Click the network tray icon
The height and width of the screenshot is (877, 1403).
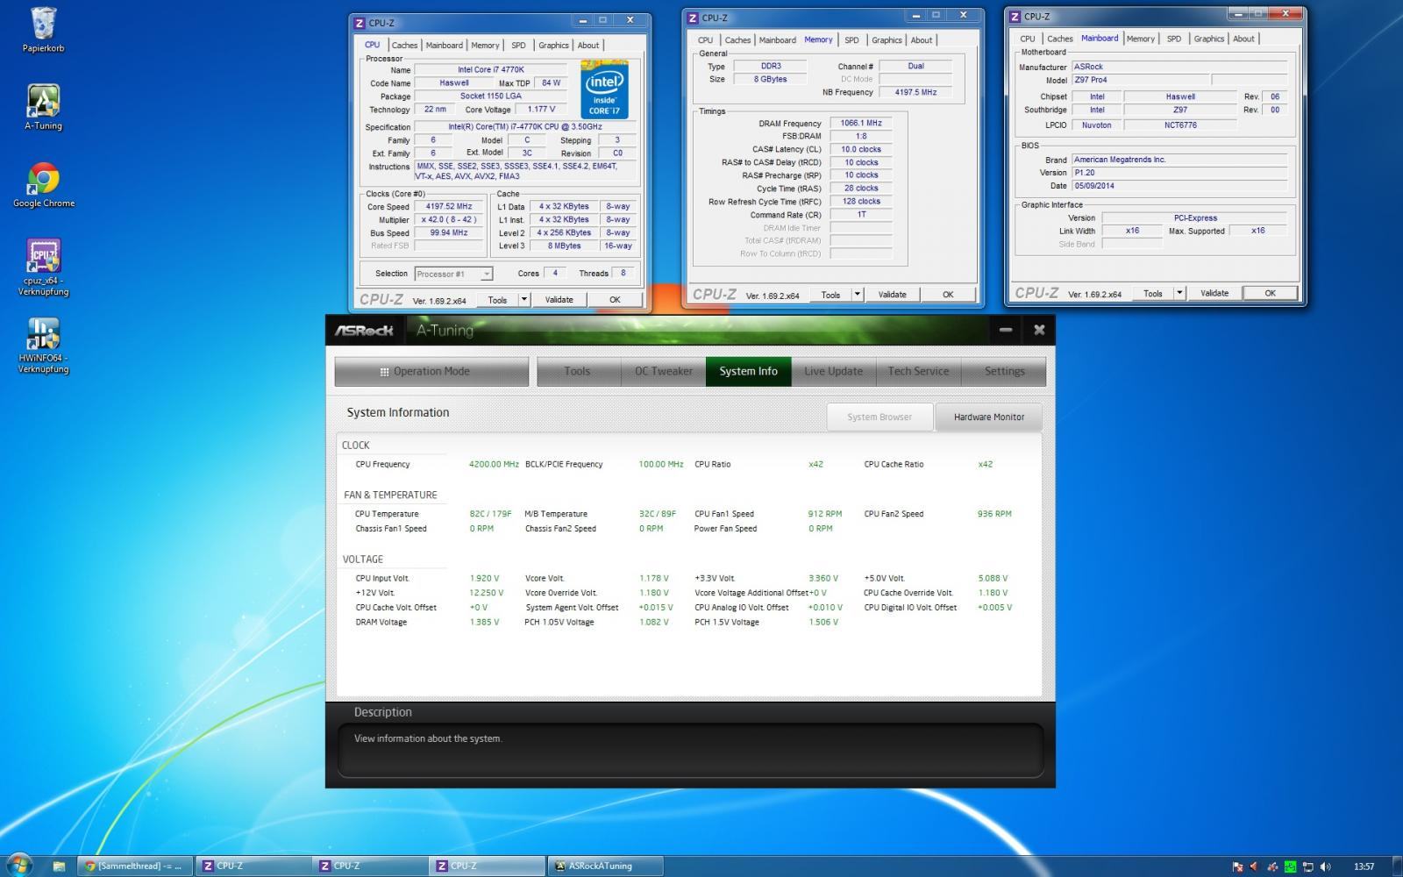pyautogui.click(x=1307, y=866)
